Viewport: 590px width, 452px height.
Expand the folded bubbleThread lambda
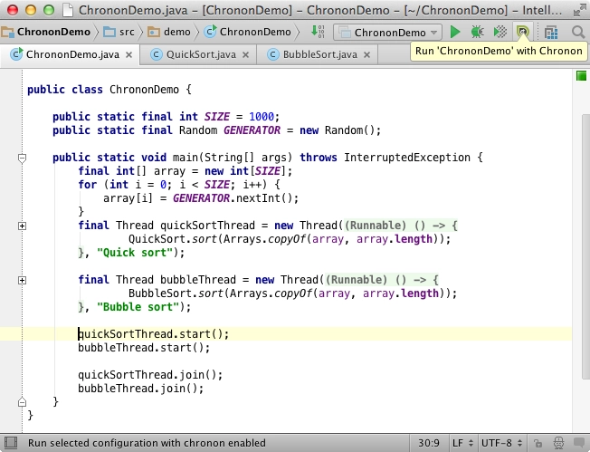[23, 280]
